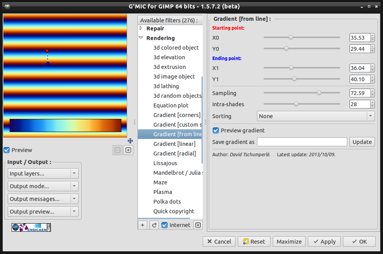Click the G'MIC window app icon
Screen dimensions: 383x254
coord(7,6)
